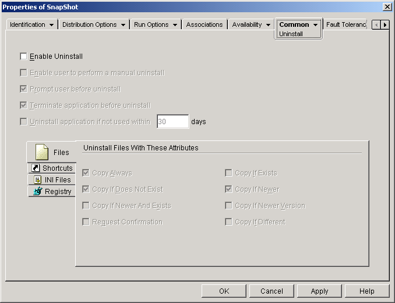
Task: Toggle the Copy If Newer Version checkbox
Action: (228, 206)
